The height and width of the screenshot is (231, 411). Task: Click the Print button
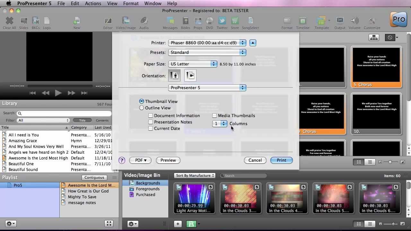point(281,160)
